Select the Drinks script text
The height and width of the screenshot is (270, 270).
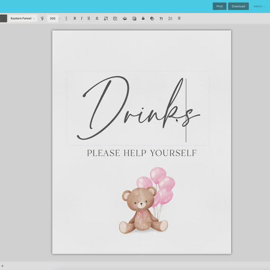coord(138,108)
